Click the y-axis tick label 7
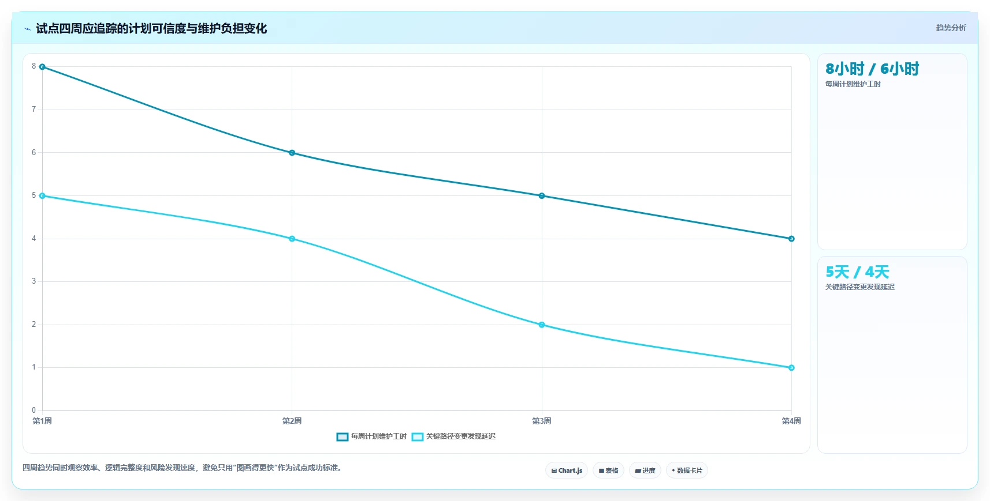Screen dimensions: 990x501 [34, 110]
